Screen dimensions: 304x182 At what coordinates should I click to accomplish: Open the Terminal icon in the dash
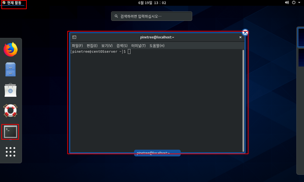pos(10,132)
